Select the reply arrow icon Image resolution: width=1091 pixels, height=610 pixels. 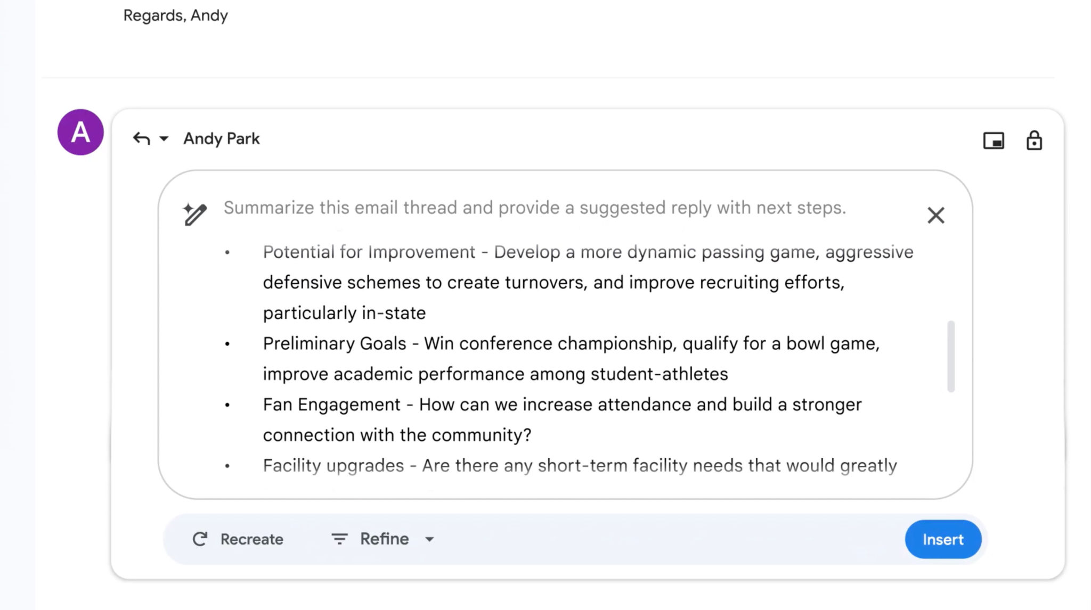coord(141,138)
